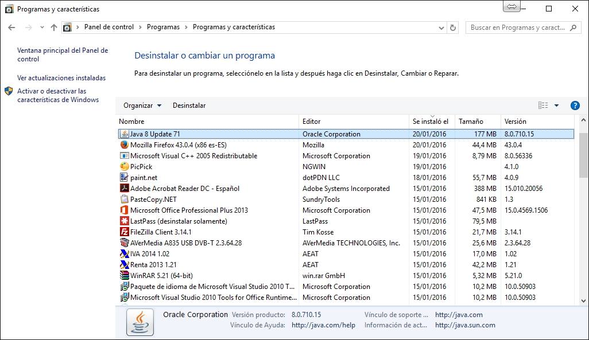
Task: Expand the view options dropdown arrow
Action: pyautogui.click(x=556, y=105)
